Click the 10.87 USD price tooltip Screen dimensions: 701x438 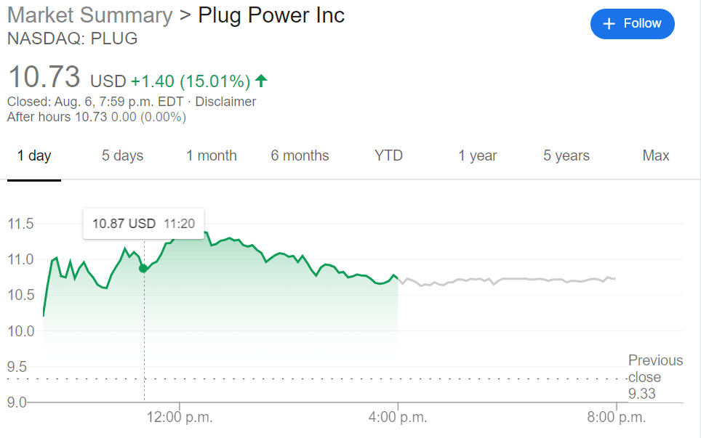coord(143,223)
